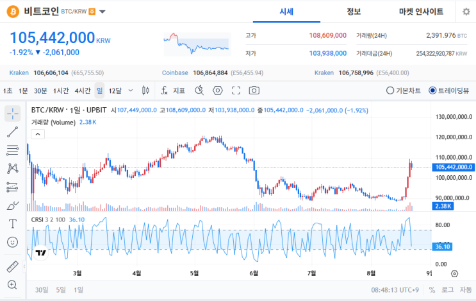The image size is (476, 301).
Task: Select the brush drawing tool
Action: (x=12, y=206)
